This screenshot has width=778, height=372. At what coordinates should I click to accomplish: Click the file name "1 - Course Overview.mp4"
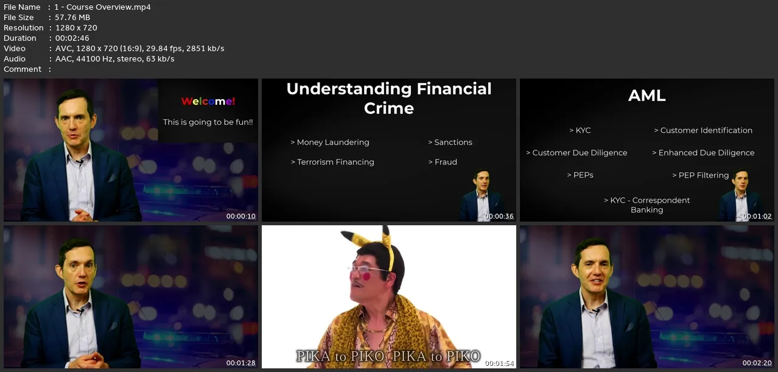(x=102, y=7)
